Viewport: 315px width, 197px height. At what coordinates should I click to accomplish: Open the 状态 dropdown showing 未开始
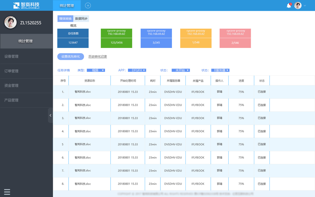181,70
